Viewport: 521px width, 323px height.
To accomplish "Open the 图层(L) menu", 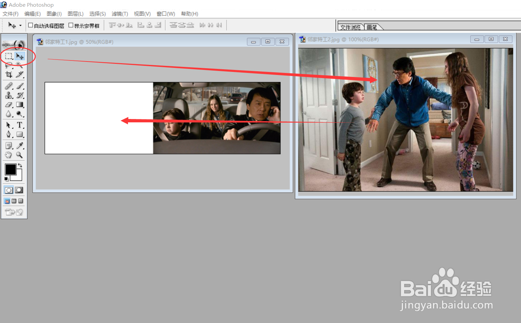I will tap(76, 14).
